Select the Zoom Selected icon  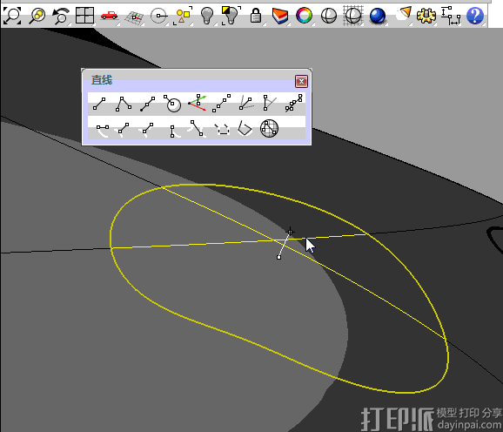37,16
